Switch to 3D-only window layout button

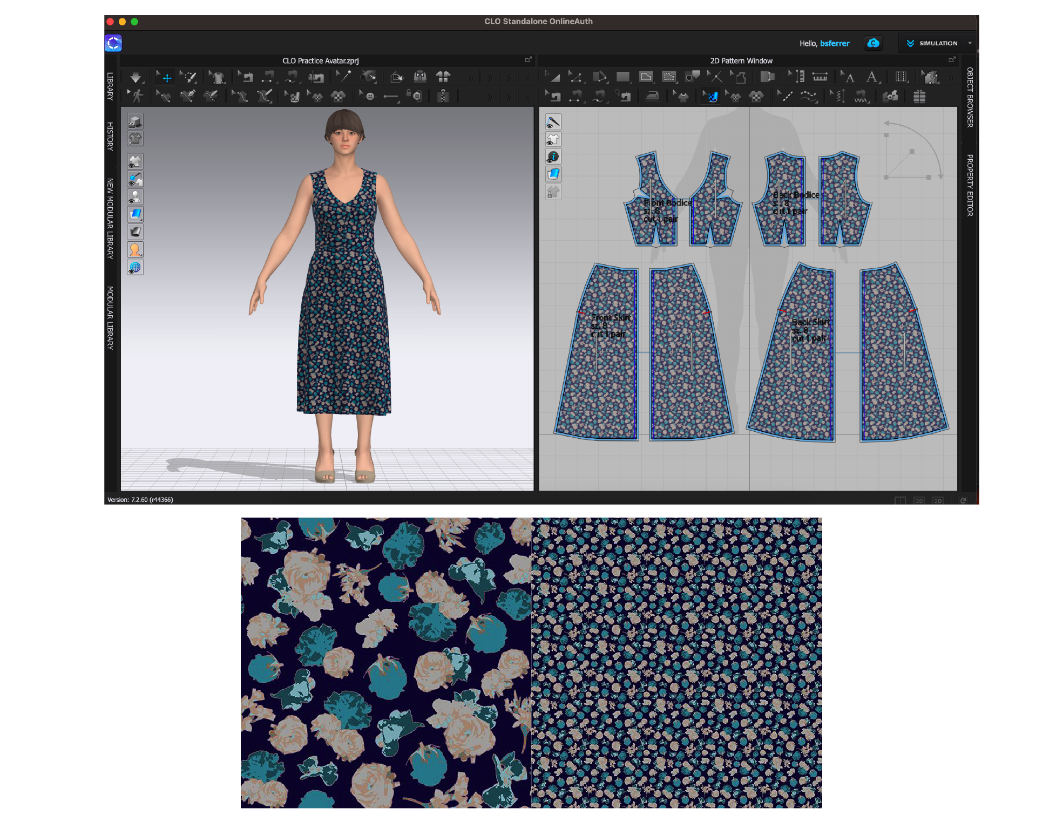click(x=919, y=500)
